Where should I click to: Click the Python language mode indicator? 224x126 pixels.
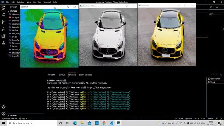coord(210,119)
